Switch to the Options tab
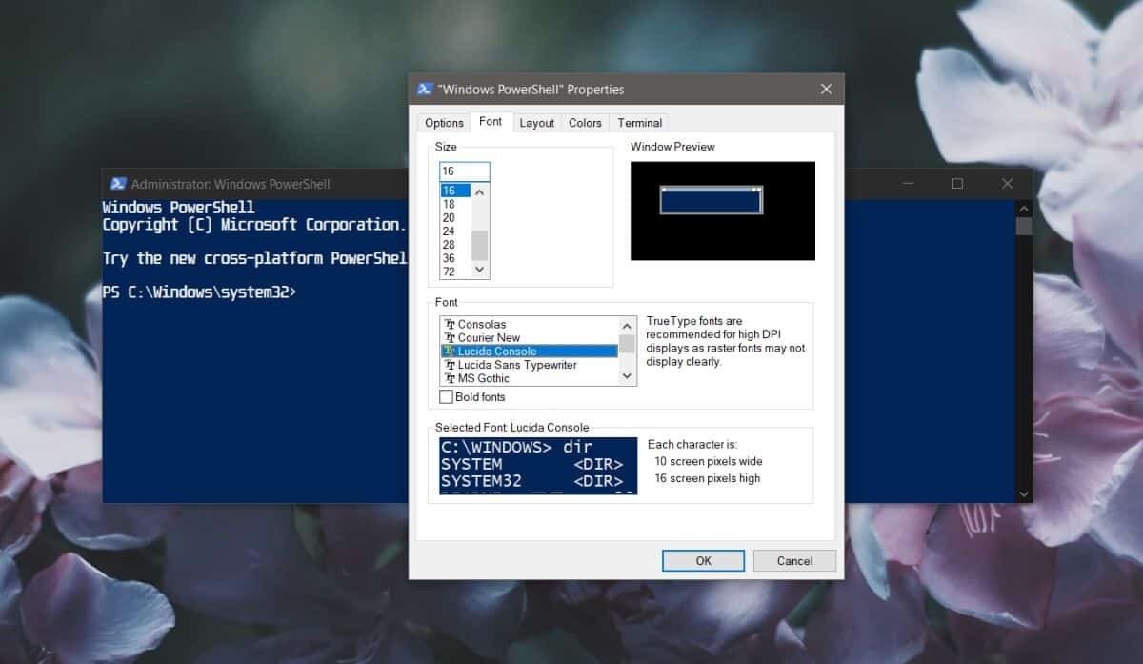The width and height of the screenshot is (1143, 664). (444, 123)
